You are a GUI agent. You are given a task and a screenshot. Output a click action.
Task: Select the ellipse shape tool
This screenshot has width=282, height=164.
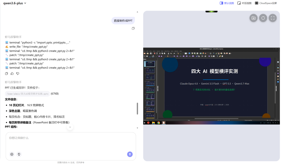tap(162, 56)
